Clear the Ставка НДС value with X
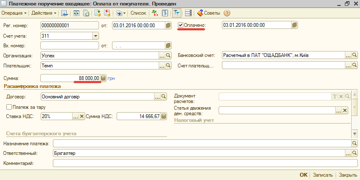Screen dimensions: 360x180 click(x=82, y=116)
